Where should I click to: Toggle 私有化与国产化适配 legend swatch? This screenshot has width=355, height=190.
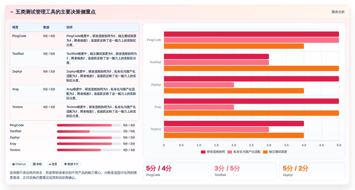[230, 152]
